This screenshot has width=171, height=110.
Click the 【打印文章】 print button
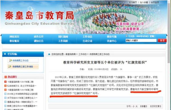pyautogui.click(x=156, y=106)
